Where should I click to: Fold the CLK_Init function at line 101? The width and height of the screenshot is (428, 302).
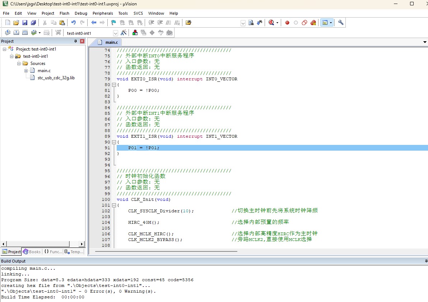coord(114,205)
